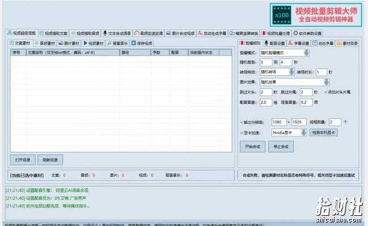The image size is (368, 226).
Task: Open the 图片素材 tab
Action: click(69, 44)
